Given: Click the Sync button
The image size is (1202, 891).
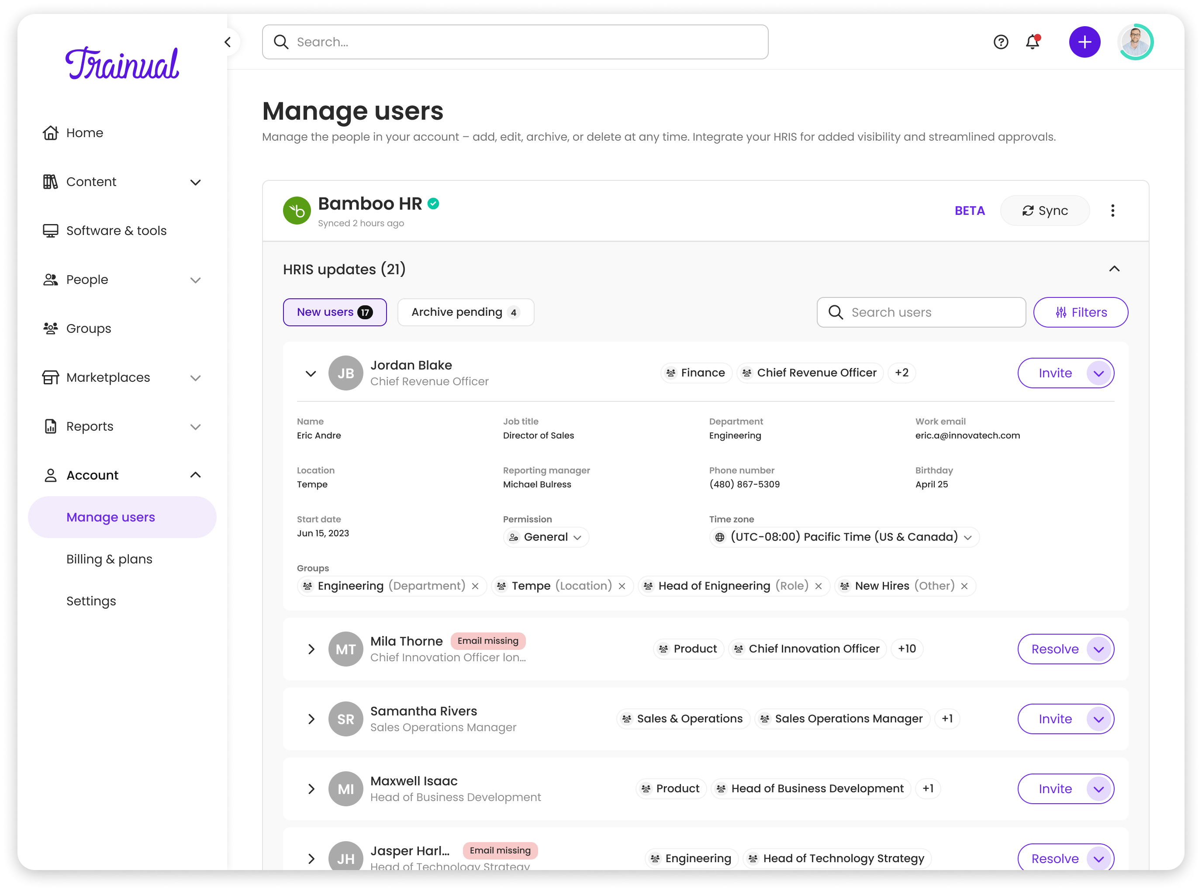Looking at the screenshot, I should point(1044,211).
